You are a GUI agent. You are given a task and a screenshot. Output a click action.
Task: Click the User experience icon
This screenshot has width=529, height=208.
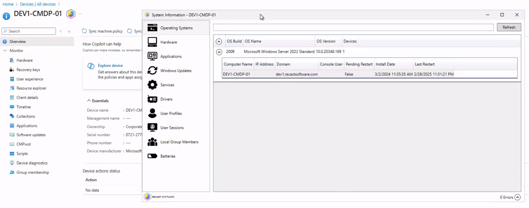(x=12, y=79)
